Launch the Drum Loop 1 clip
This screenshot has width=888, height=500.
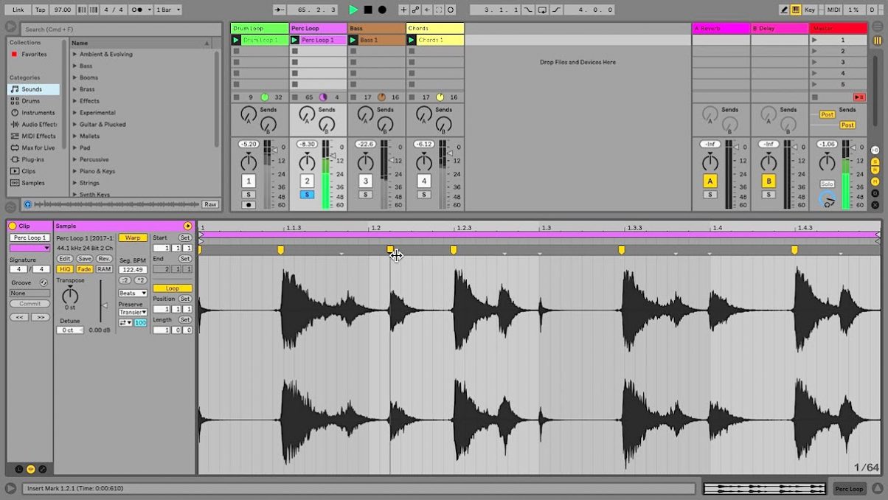(x=236, y=40)
